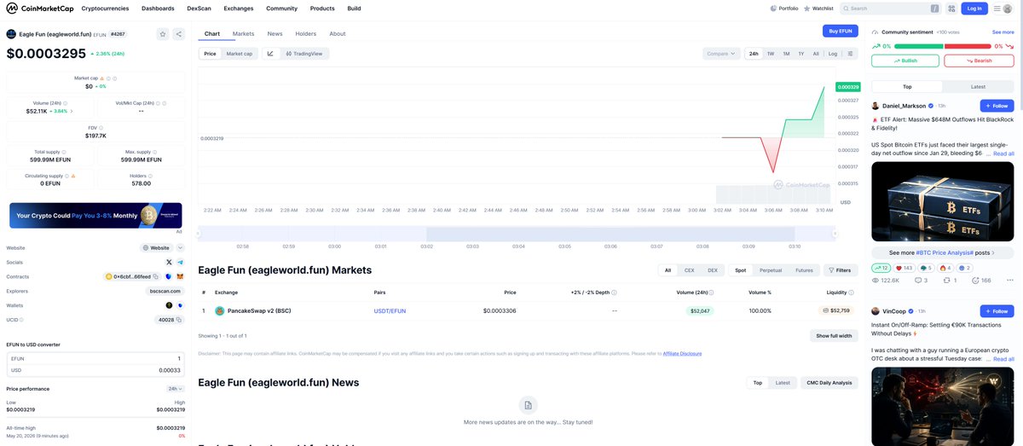Image resolution: width=1023 pixels, height=446 pixels.
Task: Copy the UCID 40028
Action: coord(180,320)
